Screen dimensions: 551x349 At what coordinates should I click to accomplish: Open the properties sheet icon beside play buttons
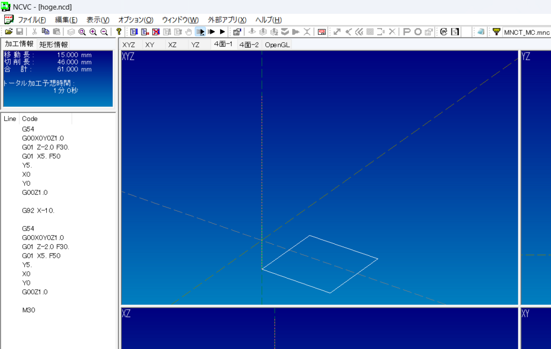[x=237, y=32]
